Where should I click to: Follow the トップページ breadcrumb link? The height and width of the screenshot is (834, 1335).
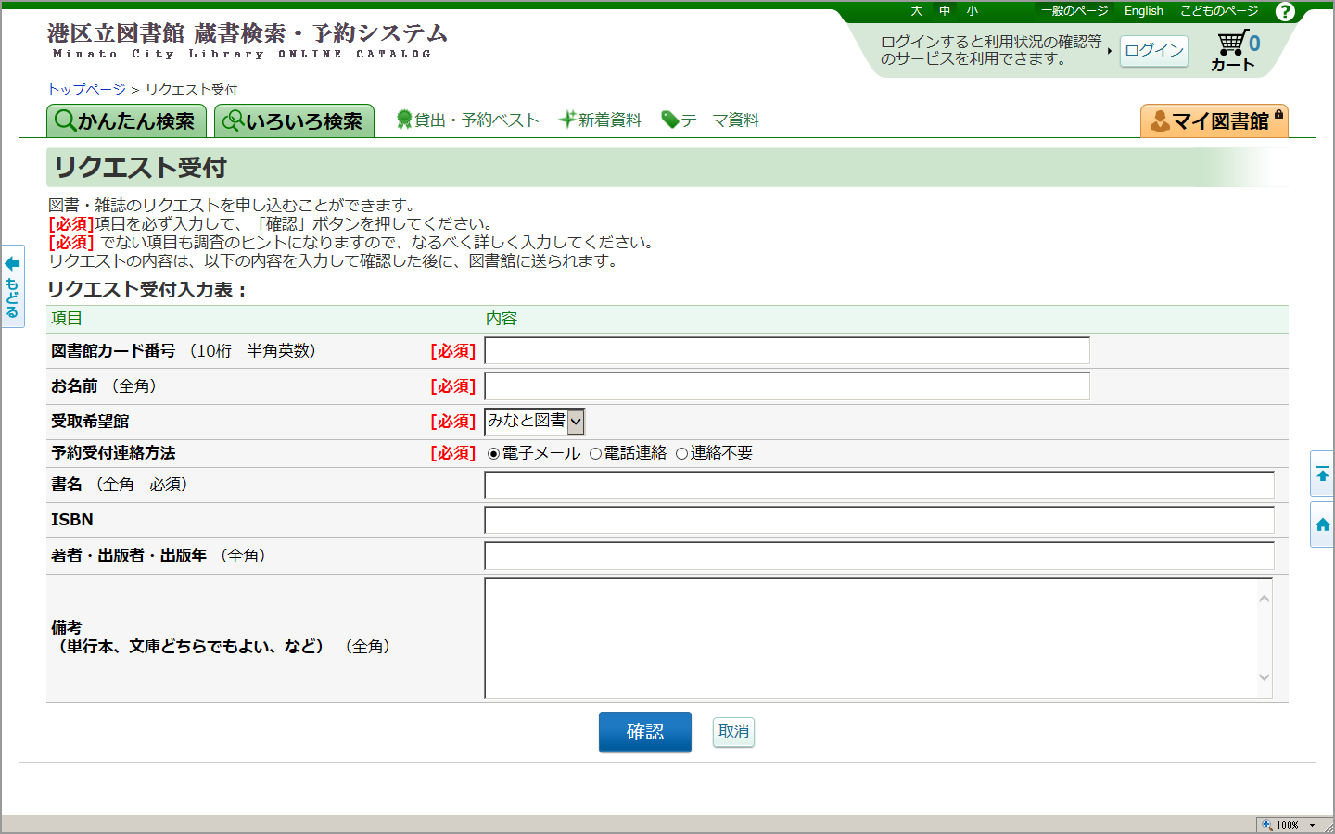click(x=86, y=89)
